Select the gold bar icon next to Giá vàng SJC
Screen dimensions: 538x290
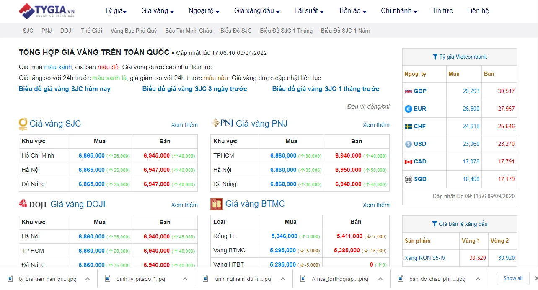(x=23, y=123)
